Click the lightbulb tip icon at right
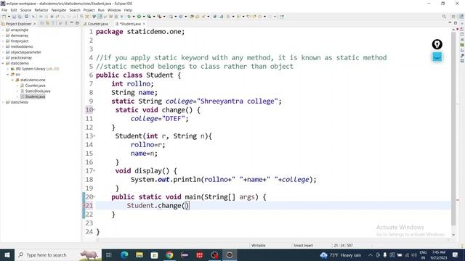The width and height of the screenshot is (465, 261). tap(437, 44)
